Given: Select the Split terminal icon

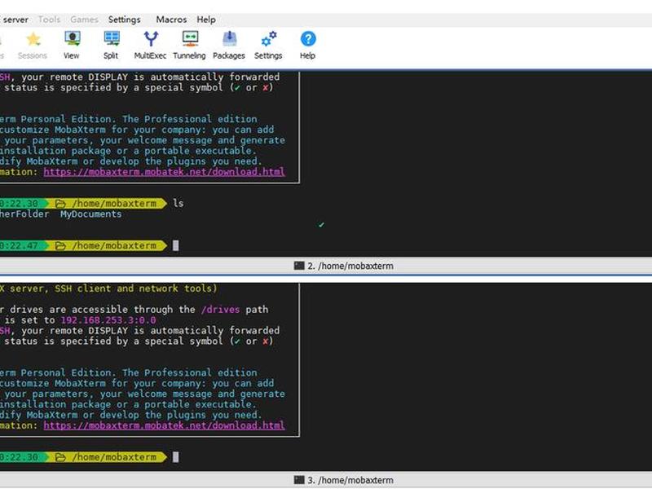Looking at the screenshot, I should coord(112,38).
